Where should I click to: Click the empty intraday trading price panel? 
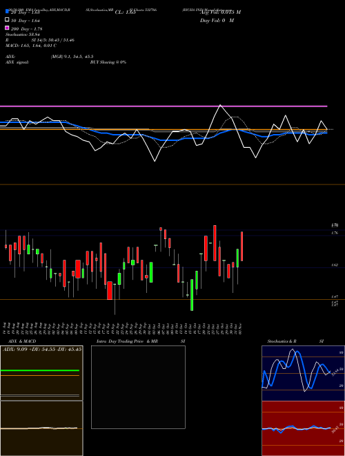138,387
